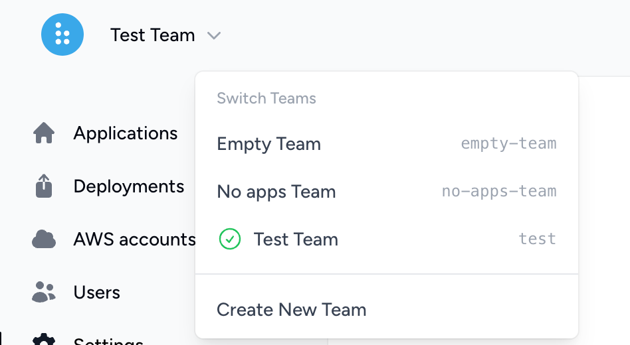This screenshot has width=630, height=345.
Task: Select the checked Test Team entry
Action: pyautogui.click(x=296, y=240)
